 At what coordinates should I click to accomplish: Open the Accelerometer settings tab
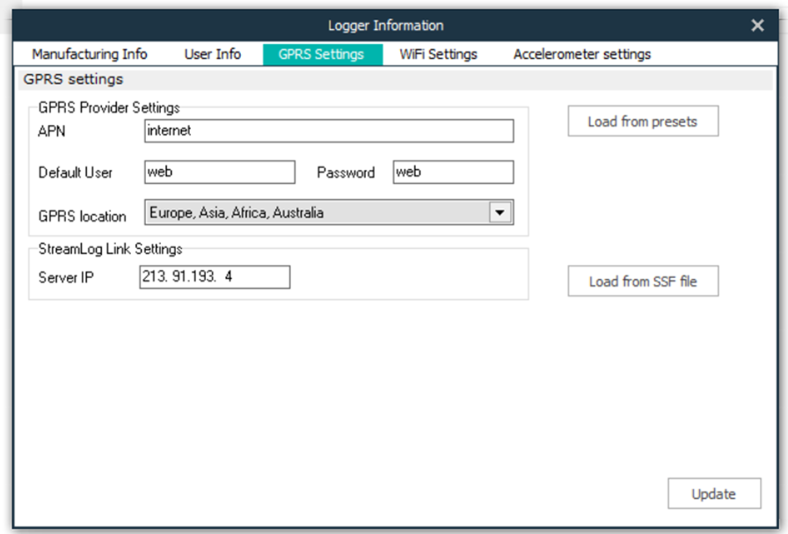[582, 55]
